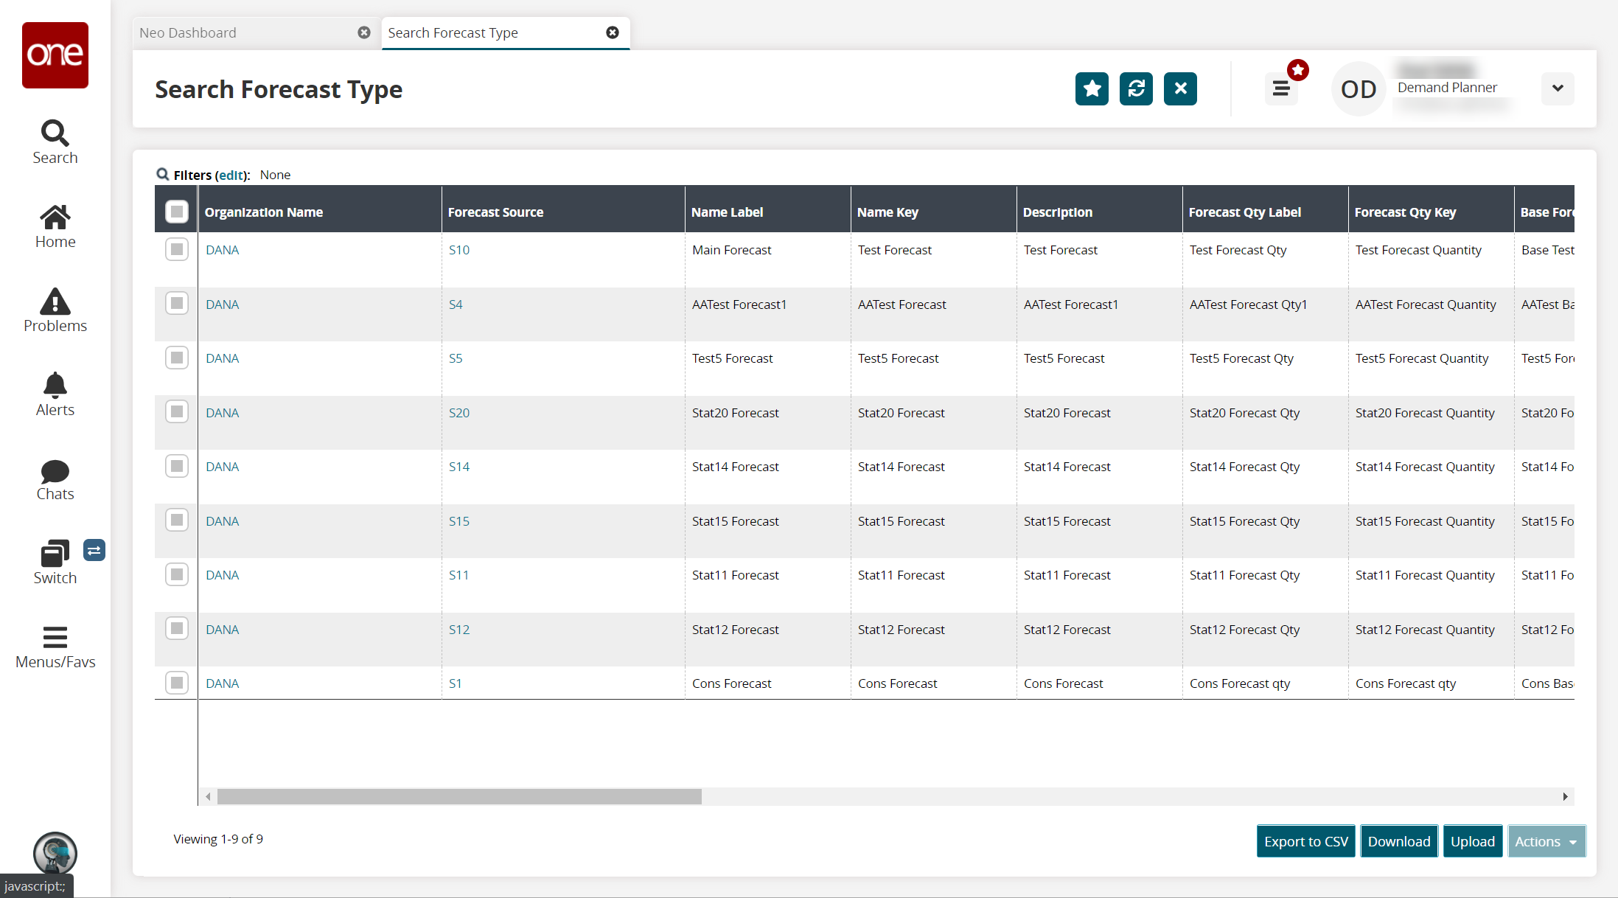Expand the Actions dropdown button
This screenshot has height=898, width=1618.
tap(1546, 841)
